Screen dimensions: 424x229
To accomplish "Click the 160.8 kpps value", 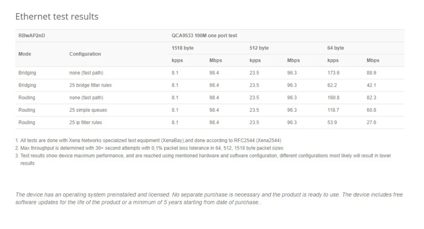I will (x=333, y=98).
